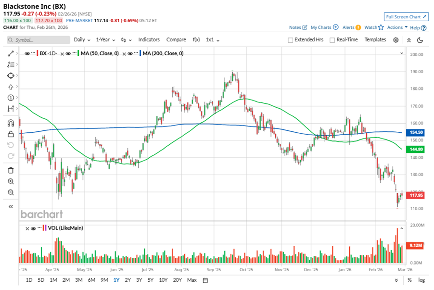Toggle visibility of MA 50 line

68,54
